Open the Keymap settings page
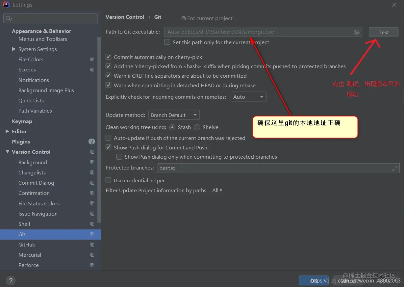Image resolution: width=404 pixels, height=287 pixels. [x=22, y=121]
